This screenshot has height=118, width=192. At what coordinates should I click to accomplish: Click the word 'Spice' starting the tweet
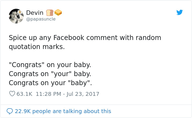[x=18, y=38]
